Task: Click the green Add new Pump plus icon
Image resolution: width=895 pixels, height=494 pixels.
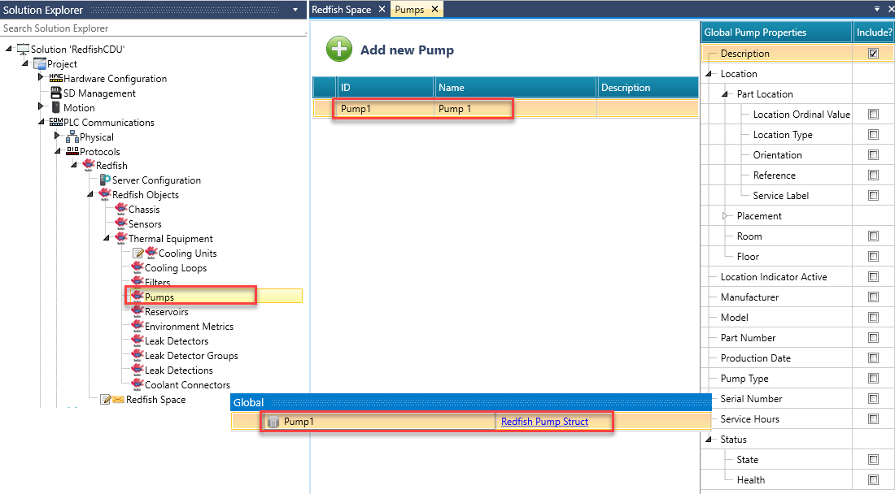Action: click(x=339, y=50)
